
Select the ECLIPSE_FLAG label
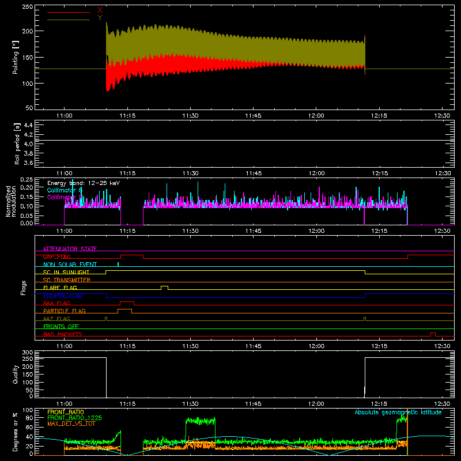(x=63, y=296)
